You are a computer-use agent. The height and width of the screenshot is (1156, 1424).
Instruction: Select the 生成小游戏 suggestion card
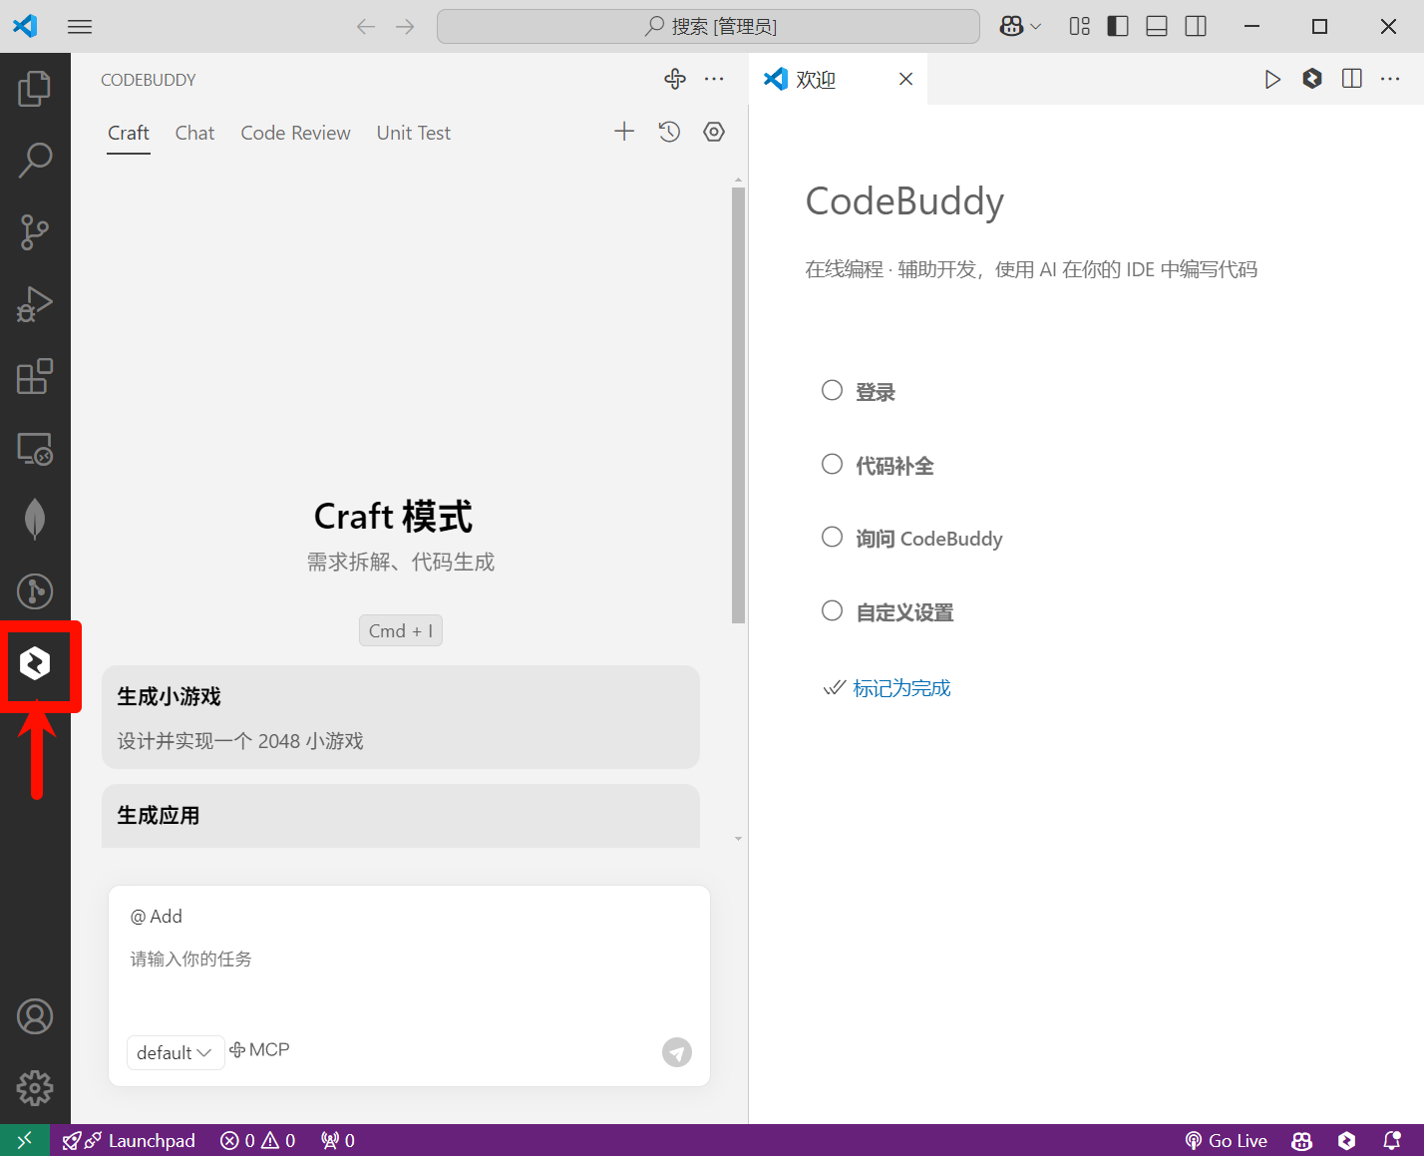(401, 717)
